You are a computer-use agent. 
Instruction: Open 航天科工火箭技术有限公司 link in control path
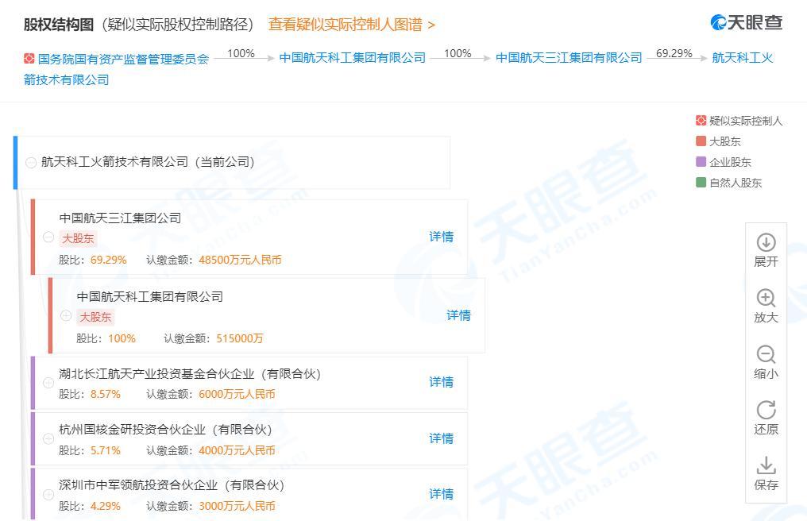coord(742,58)
